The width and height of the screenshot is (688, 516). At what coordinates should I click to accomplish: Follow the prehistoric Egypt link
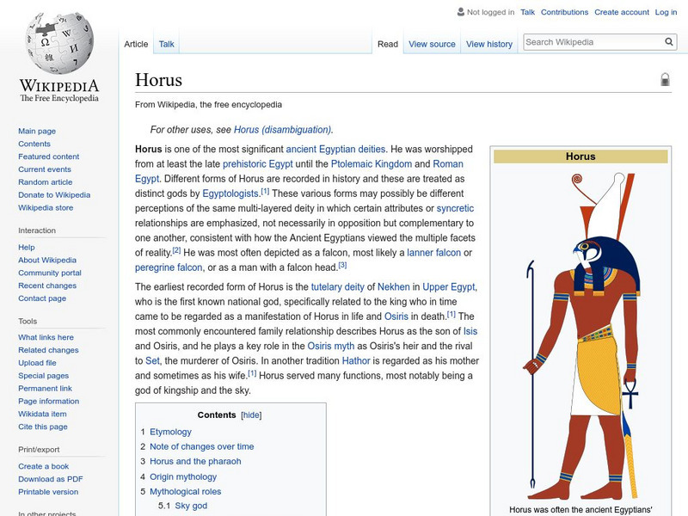(257, 163)
